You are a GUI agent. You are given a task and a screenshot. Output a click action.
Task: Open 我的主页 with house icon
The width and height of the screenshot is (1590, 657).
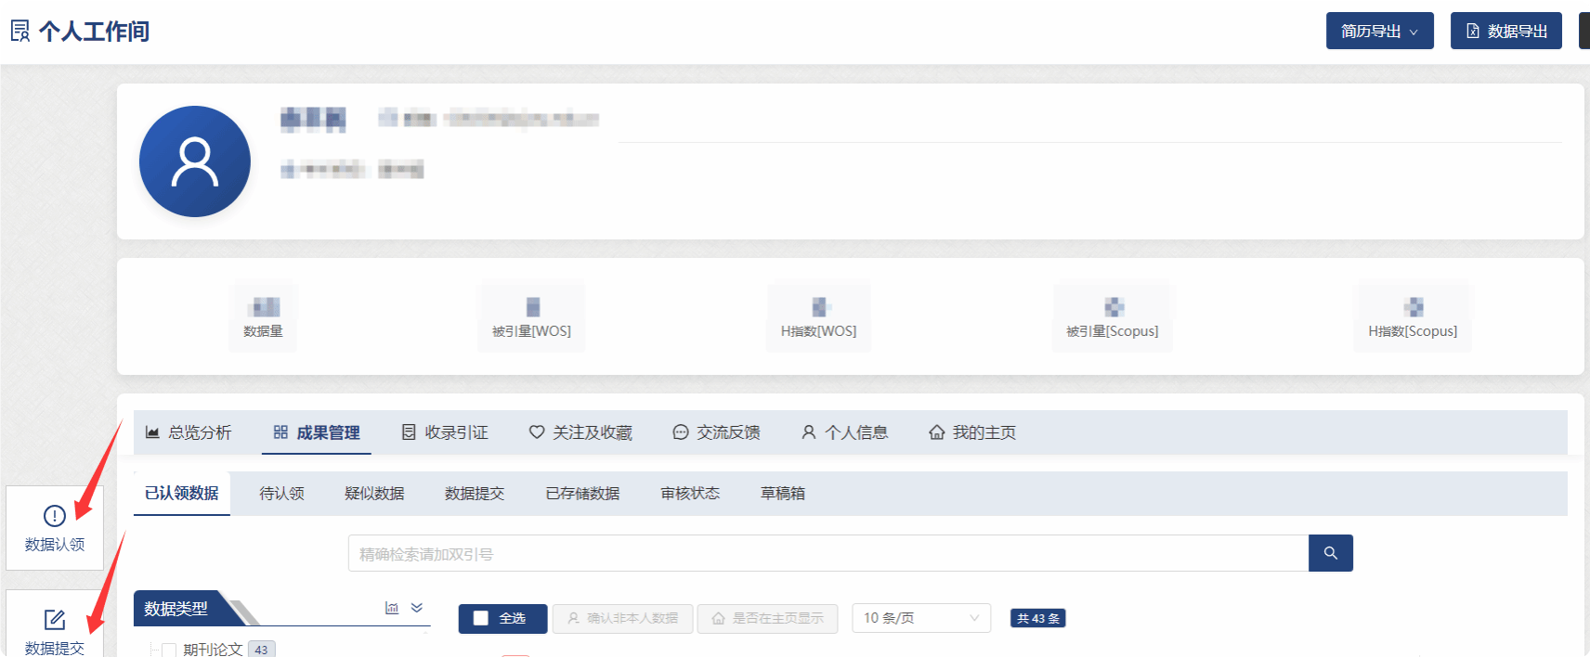(972, 432)
